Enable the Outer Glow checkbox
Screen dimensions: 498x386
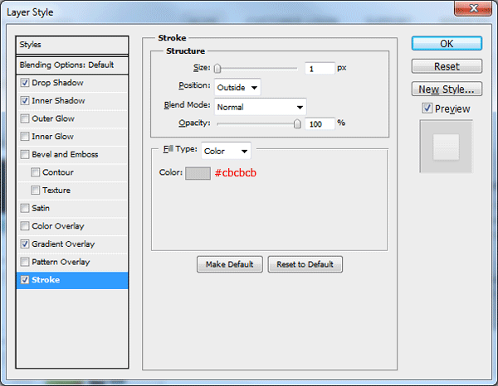tap(25, 118)
